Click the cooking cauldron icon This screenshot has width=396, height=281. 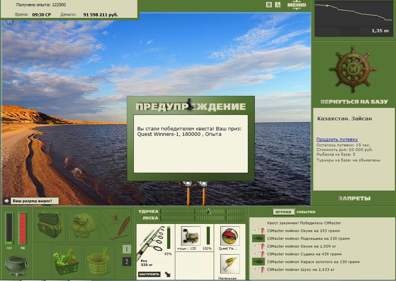point(16,266)
